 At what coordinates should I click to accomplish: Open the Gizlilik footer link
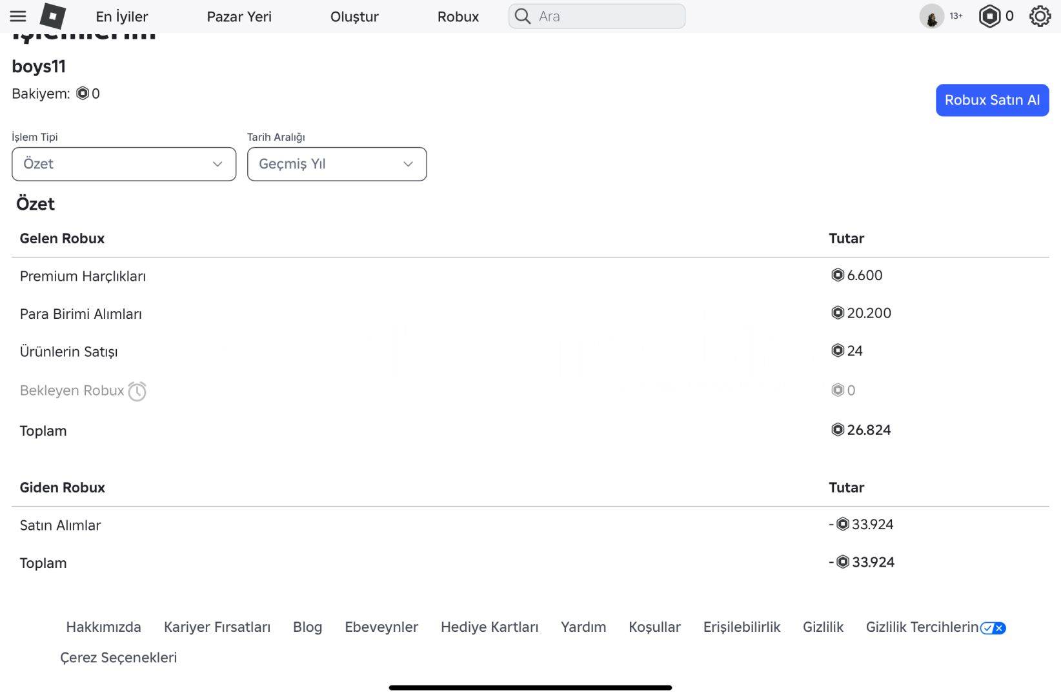pos(823,627)
